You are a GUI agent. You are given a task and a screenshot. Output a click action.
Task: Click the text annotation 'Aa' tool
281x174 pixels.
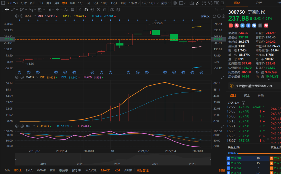66,10
